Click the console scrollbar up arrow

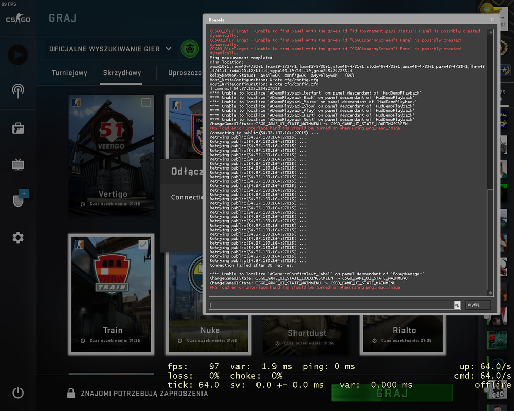[x=491, y=32]
